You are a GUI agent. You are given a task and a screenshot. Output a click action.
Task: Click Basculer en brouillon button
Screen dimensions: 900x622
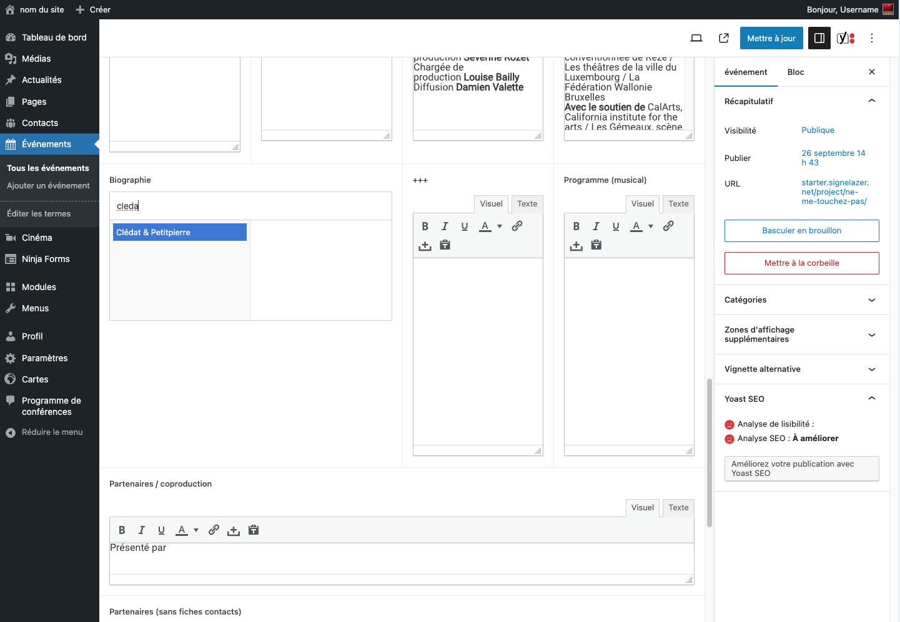[801, 231]
